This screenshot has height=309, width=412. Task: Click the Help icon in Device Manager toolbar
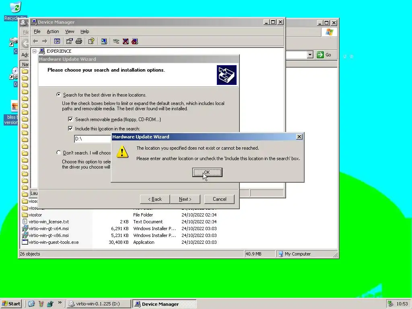tap(91, 41)
